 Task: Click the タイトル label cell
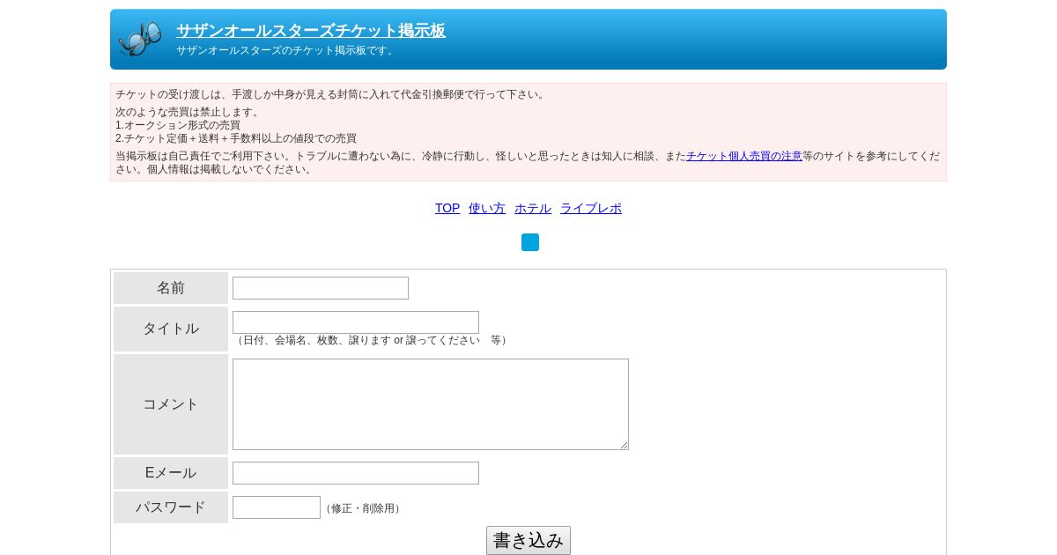pyautogui.click(x=171, y=329)
